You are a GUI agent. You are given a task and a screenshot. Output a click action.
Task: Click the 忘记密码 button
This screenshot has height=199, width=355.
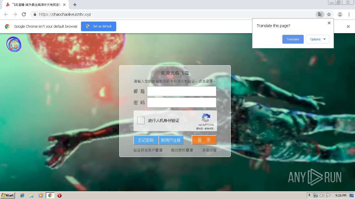(146, 140)
